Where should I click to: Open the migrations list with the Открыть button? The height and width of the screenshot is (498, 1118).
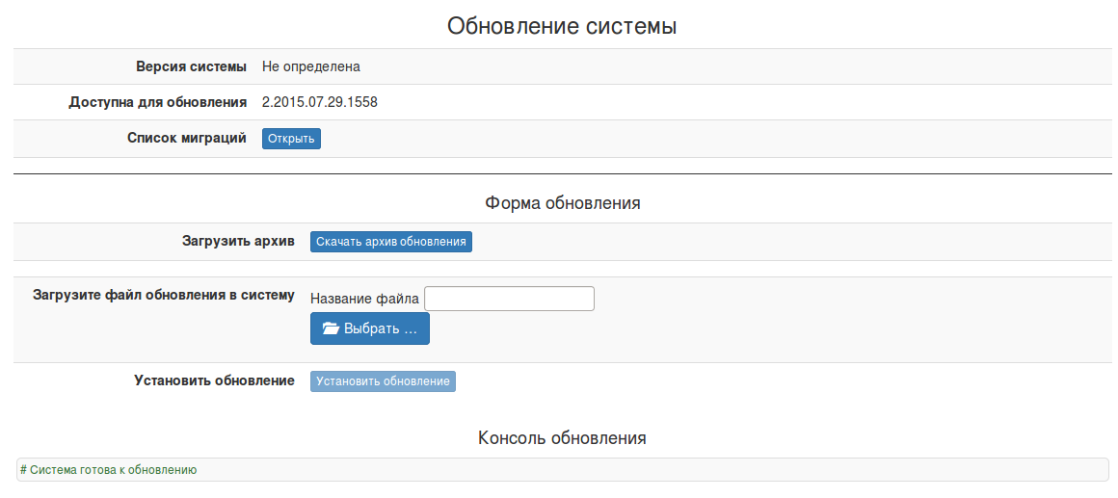291,139
